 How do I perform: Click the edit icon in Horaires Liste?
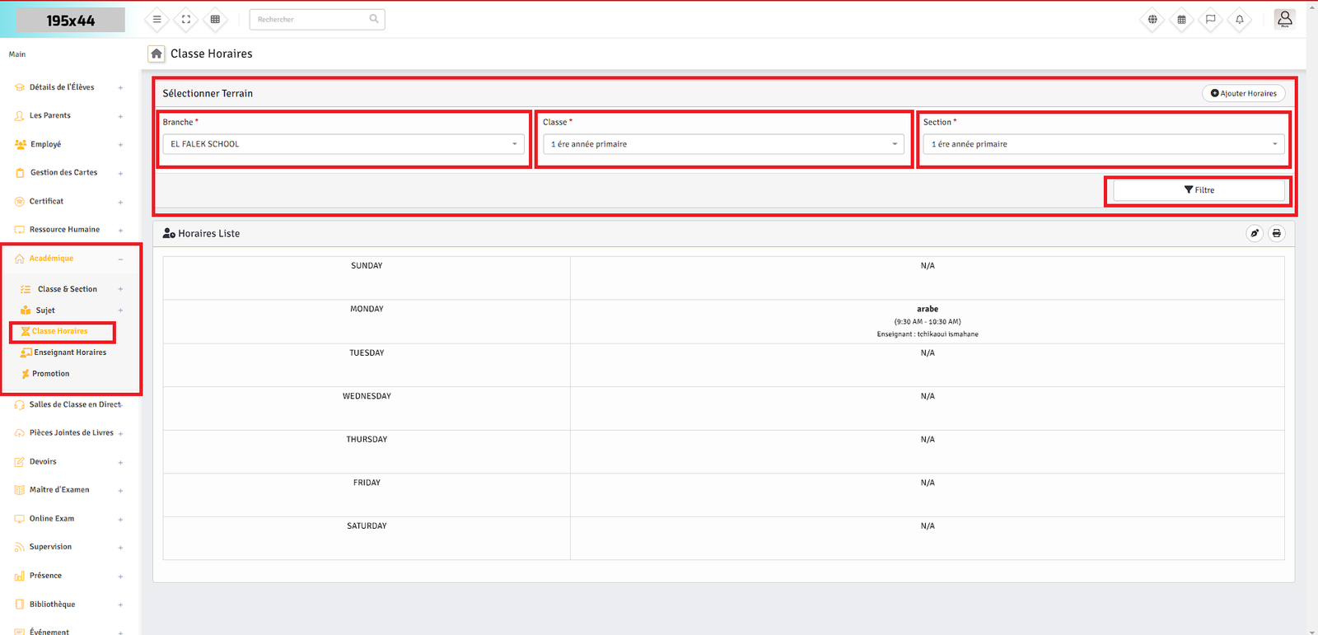pos(1254,233)
